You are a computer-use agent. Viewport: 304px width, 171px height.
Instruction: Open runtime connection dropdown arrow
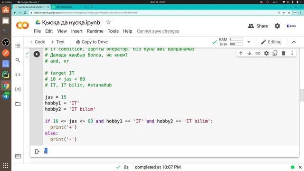[248, 42]
